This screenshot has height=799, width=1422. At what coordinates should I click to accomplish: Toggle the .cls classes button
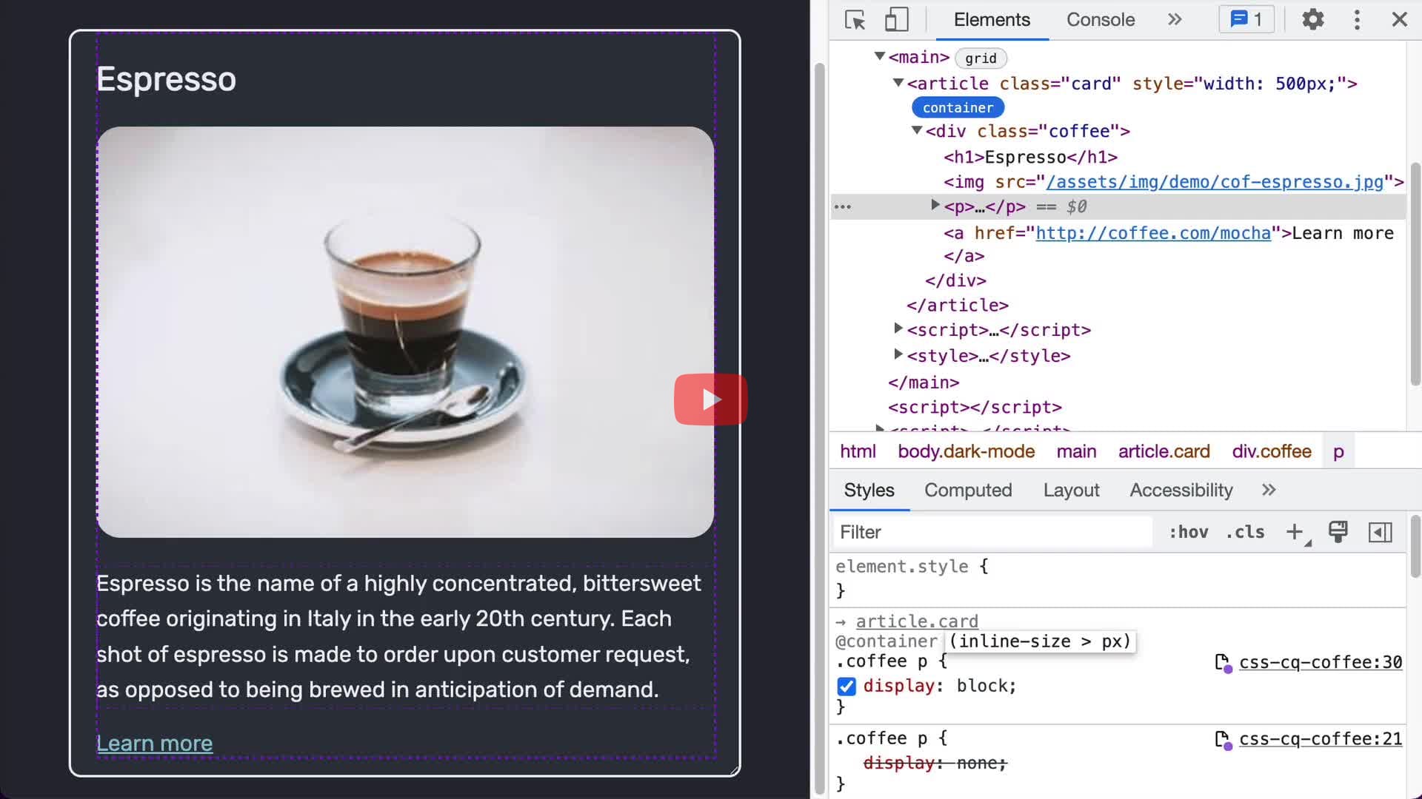[x=1244, y=532]
